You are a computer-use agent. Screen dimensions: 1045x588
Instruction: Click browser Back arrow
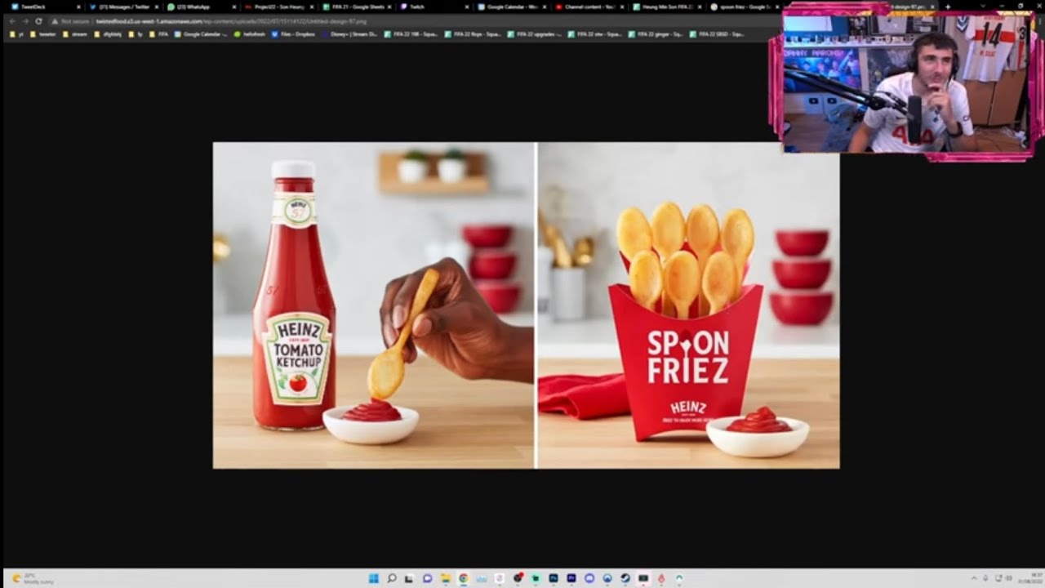[12, 21]
